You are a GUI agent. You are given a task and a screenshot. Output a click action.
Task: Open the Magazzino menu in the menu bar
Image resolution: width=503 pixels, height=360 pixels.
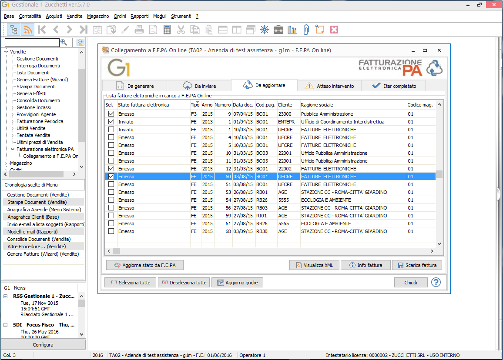click(98, 16)
